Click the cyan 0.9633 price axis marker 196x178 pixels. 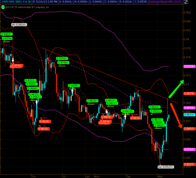click(x=188, y=114)
